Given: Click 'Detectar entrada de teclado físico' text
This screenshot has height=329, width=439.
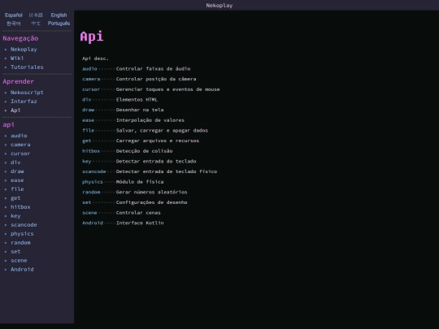Looking at the screenshot, I should (x=167, y=171).
